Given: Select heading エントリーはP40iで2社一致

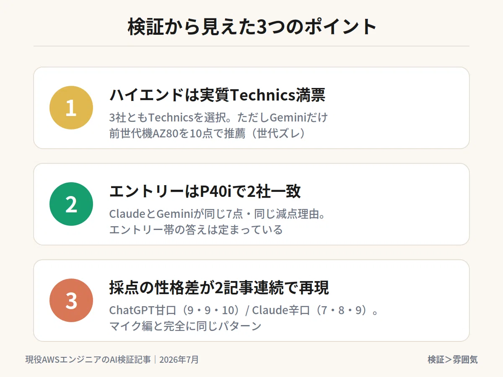Looking at the screenshot, I should click(205, 192).
